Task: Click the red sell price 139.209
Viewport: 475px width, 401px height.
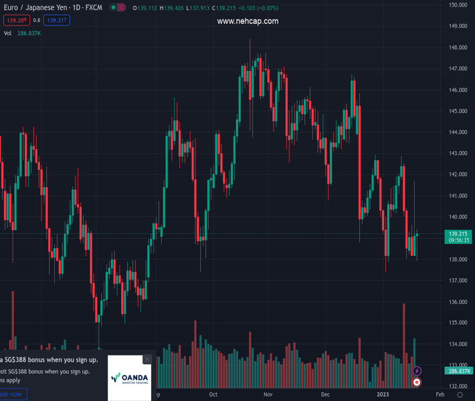Action: (16, 20)
